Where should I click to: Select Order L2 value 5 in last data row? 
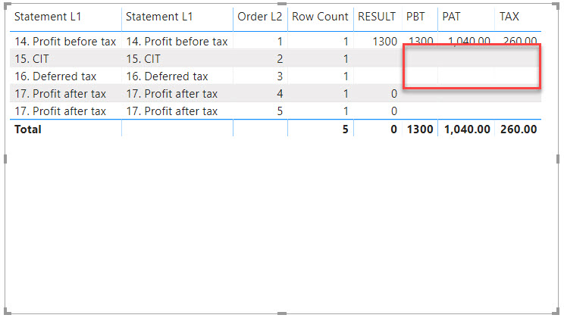(x=280, y=111)
